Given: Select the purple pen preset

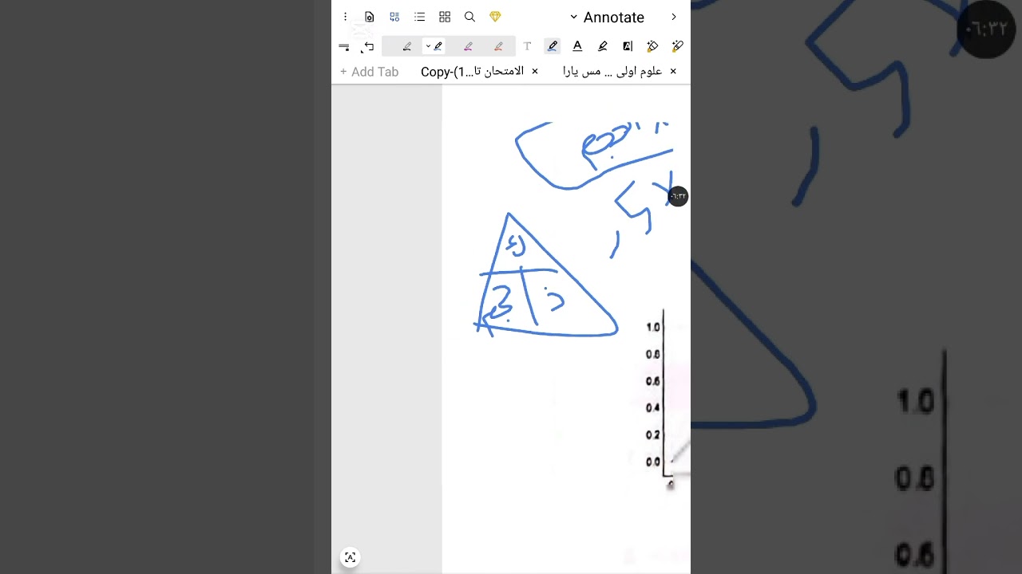Looking at the screenshot, I should point(468,46).
